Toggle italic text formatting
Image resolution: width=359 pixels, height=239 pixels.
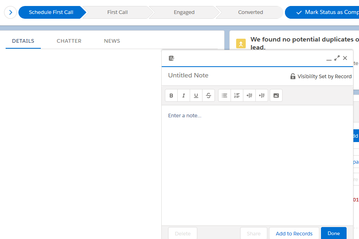click(x=184, y=96)
